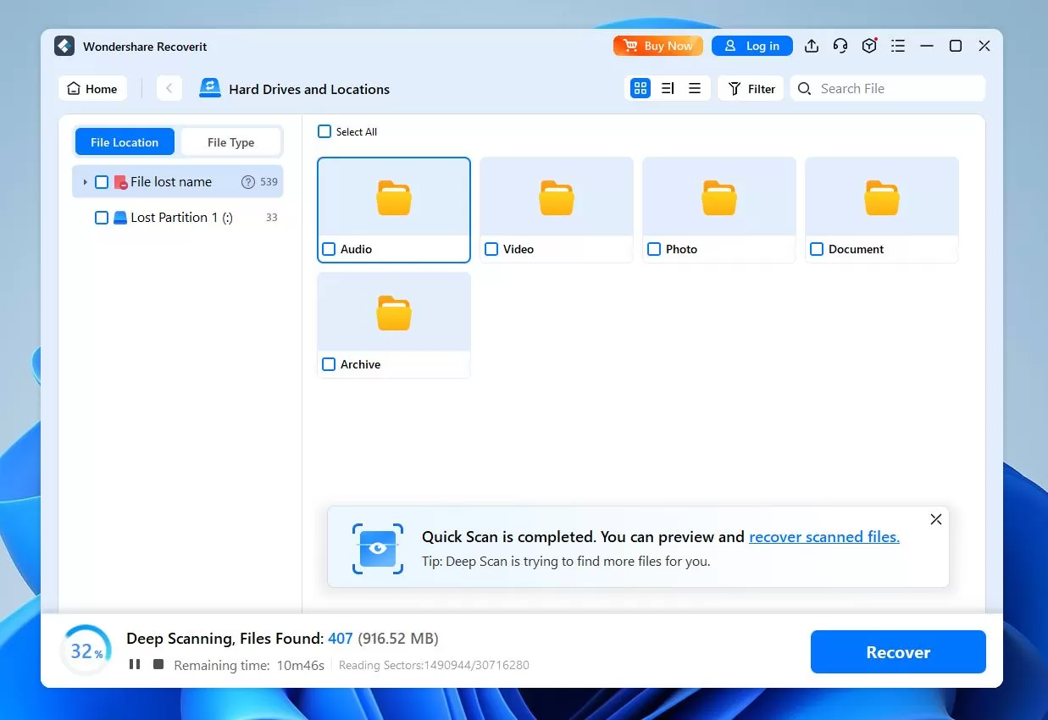Switch to large thumbnail grid view

click(x=640, y=88)
